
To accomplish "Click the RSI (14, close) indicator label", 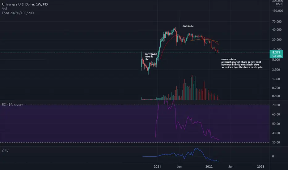I will tap(12, 104).
